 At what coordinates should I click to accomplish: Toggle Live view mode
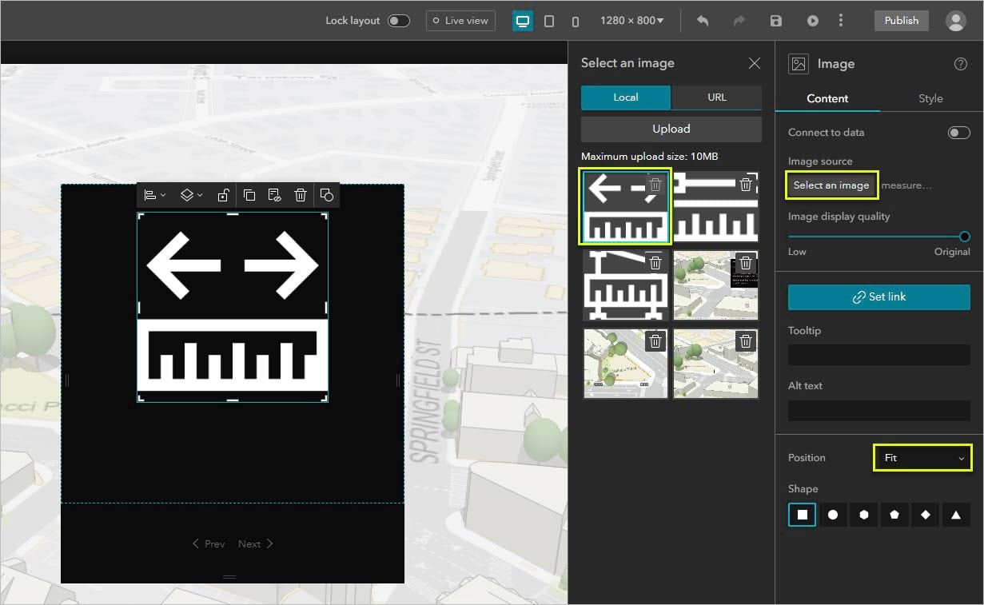pos(460,20)
